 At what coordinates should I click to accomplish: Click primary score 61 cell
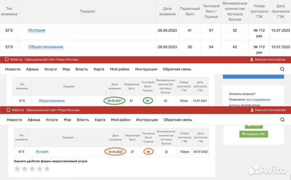pos(131,101)
